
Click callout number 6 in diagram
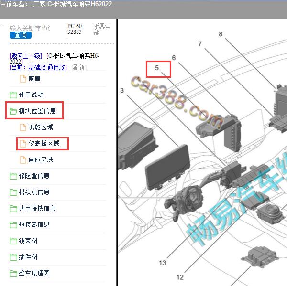(x=174, y=58)
